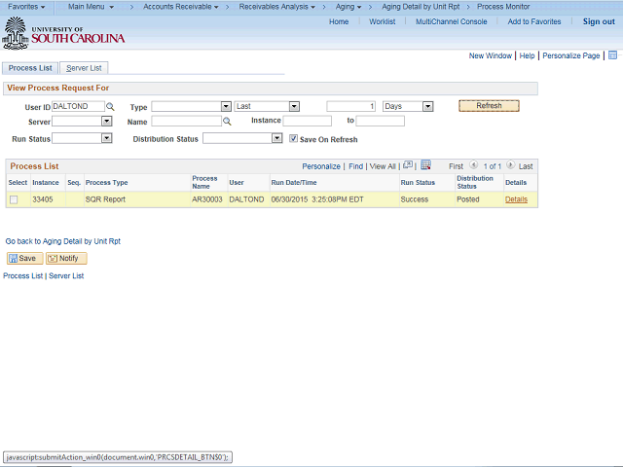Click the View All link

[x=383, y=166]
